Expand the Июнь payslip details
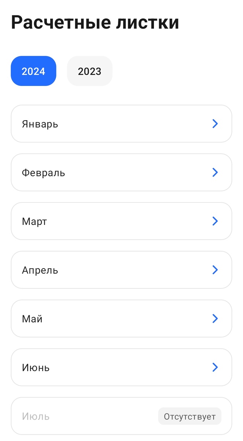The image size is (243, 441). click(x=121, y=367)
